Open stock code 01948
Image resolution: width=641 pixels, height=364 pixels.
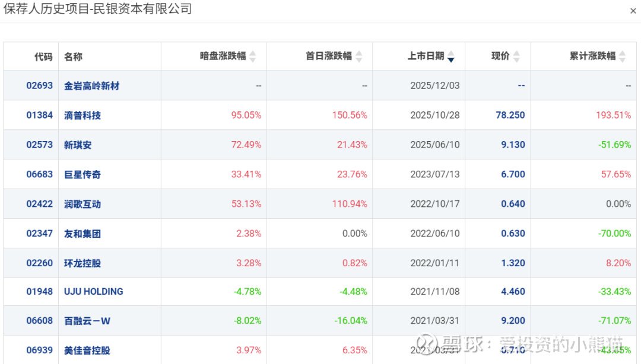point(40,292)
